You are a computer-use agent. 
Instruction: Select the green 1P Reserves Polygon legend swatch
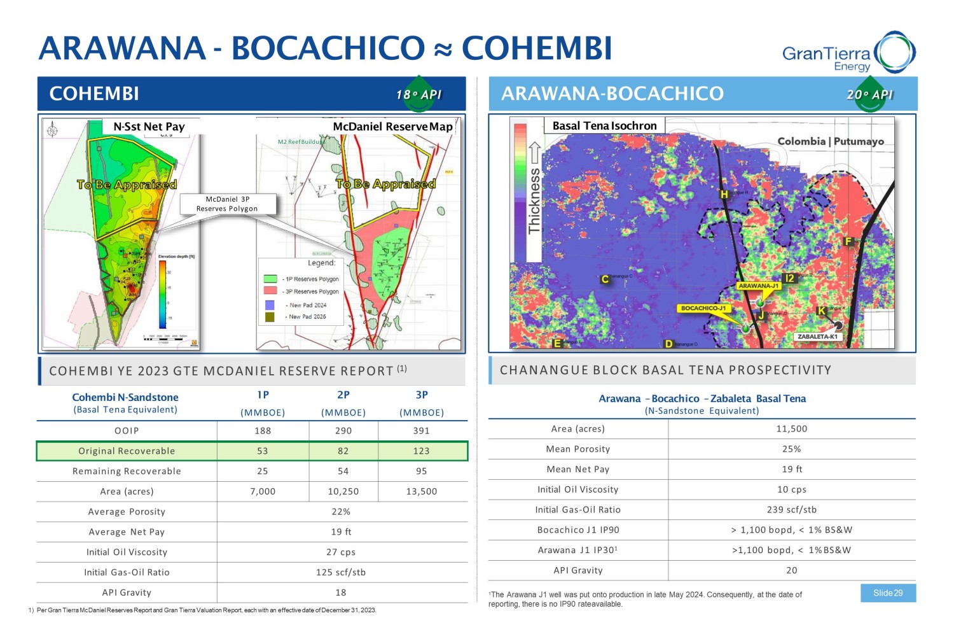tap(270, 279)
